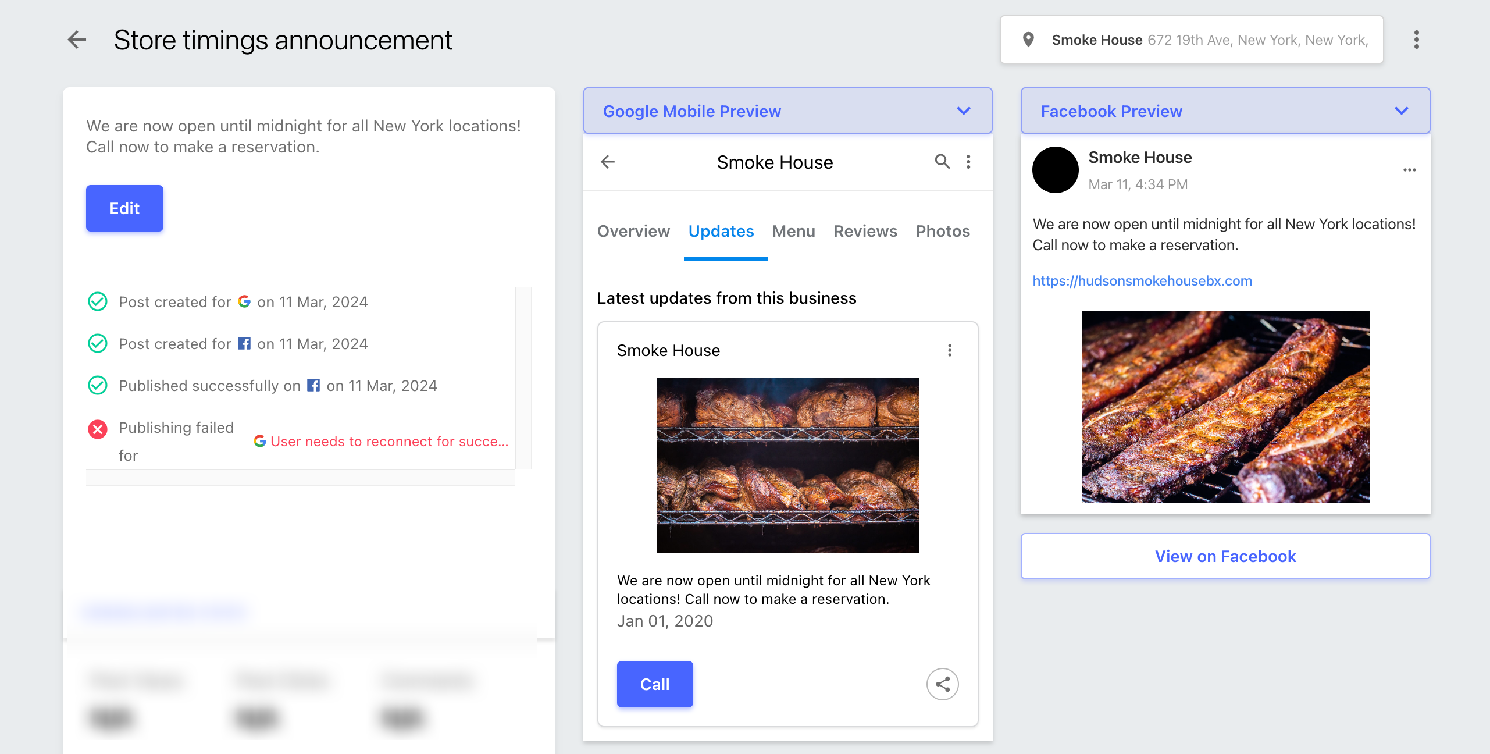1490x754 pixels.
Task: Click the 'Mar 11, 4:34 PM' timestamp
Action: pyautogui.click(x=1138, y=184)
